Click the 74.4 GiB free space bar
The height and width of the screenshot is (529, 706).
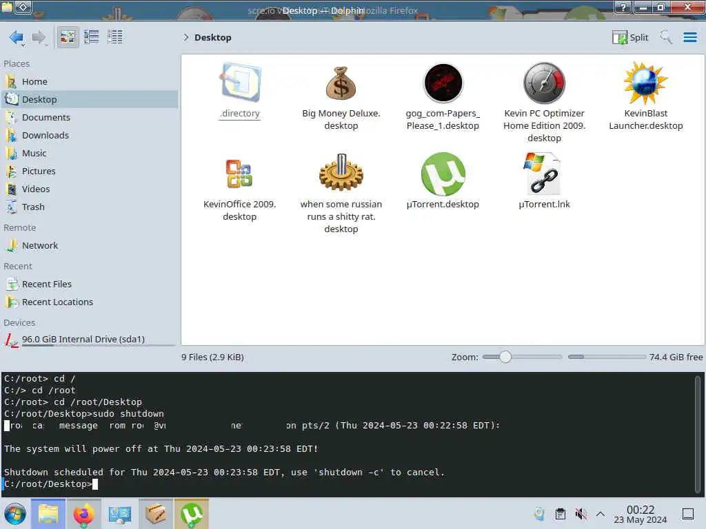pyautogui.click(x=607, y=357)
